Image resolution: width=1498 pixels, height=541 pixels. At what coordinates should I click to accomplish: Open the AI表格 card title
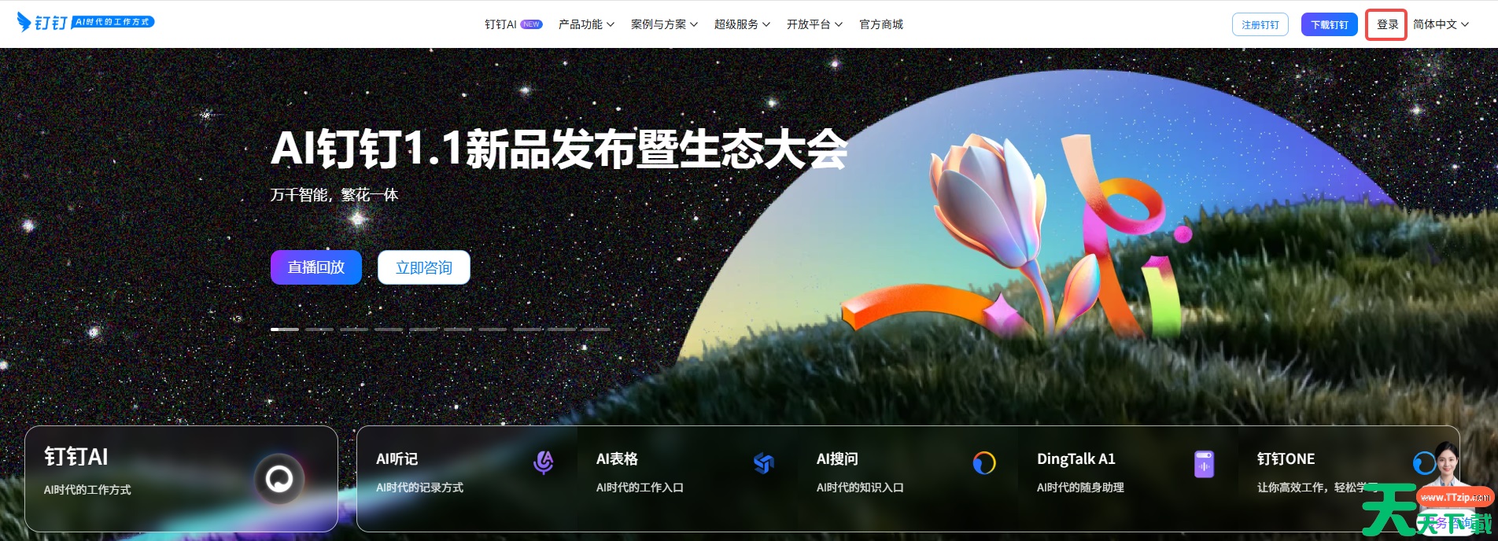point(617,458)
